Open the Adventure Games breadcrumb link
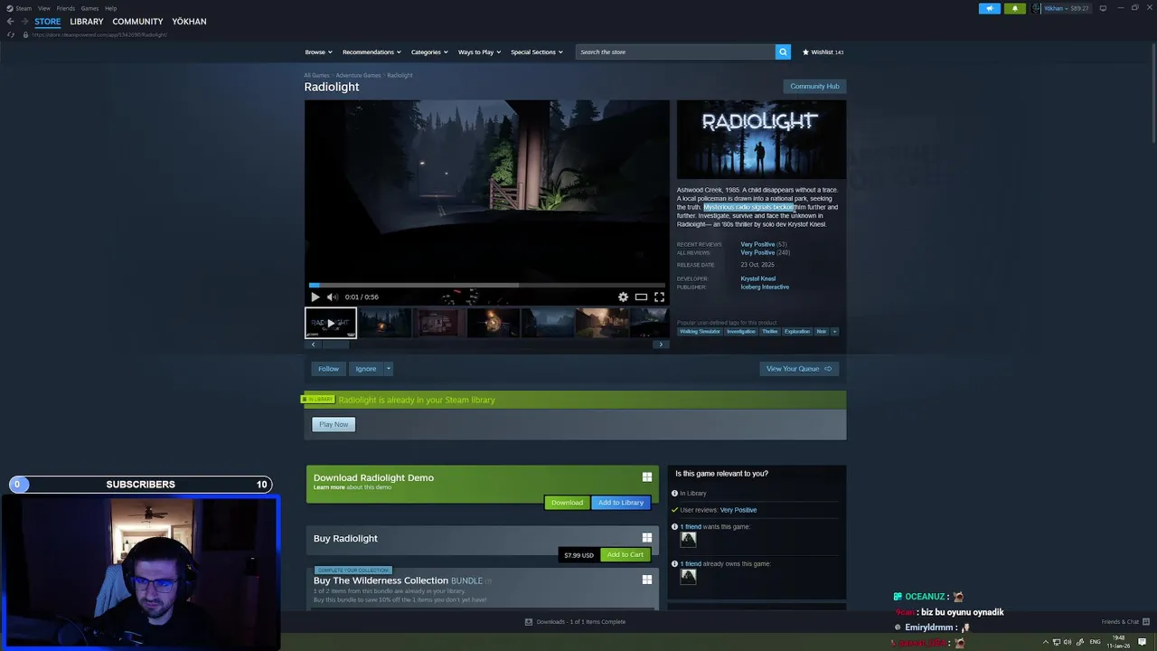This screenshot has height=651, width=1157. 358,75
